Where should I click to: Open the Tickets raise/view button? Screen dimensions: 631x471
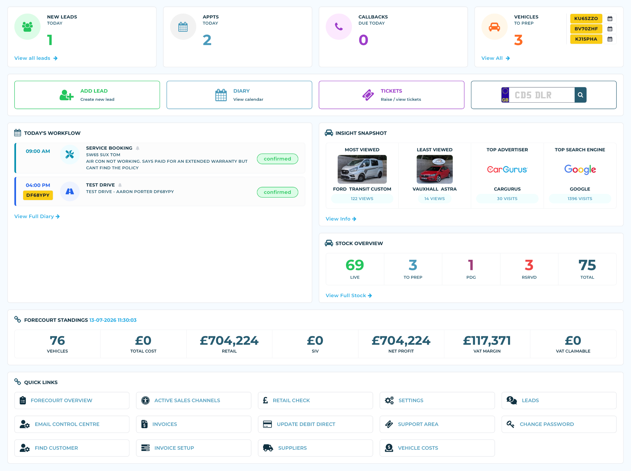pos(392,95)
